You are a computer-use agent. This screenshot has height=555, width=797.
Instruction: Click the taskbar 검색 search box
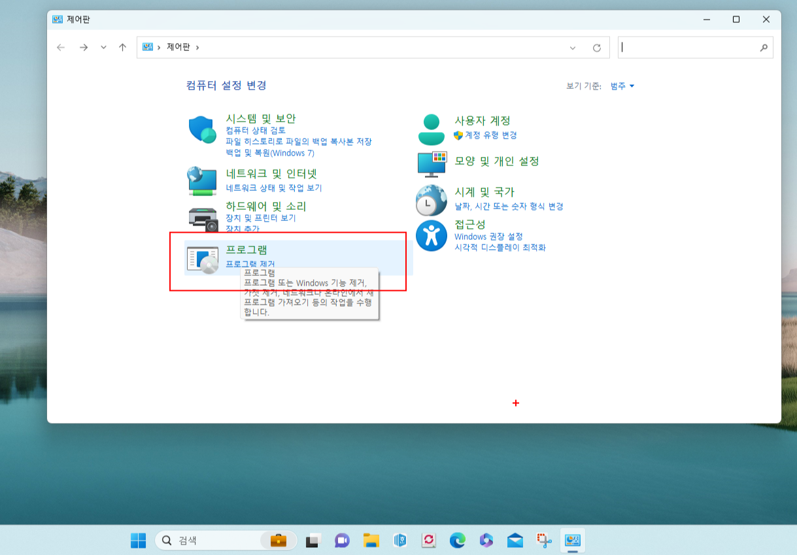[226, 541]
